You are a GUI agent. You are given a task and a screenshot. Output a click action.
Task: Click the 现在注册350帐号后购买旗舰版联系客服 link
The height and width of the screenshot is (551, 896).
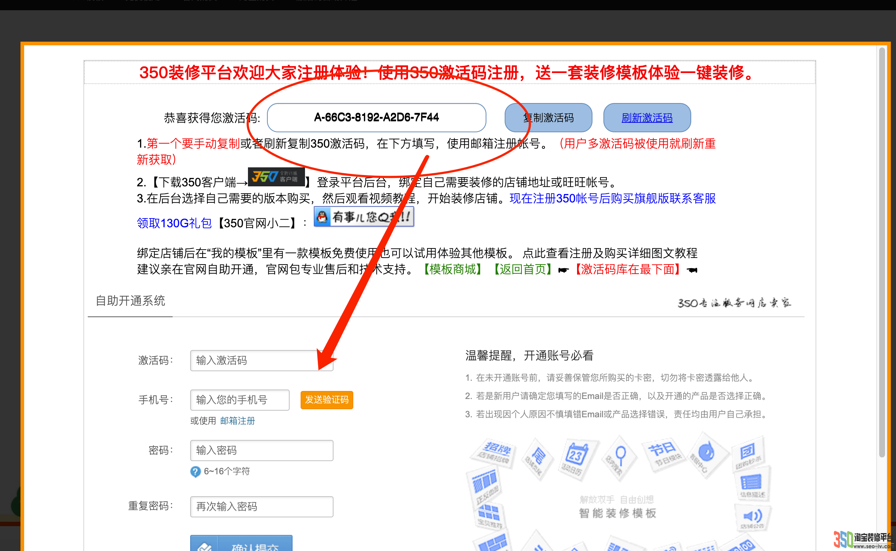(613, 198)
